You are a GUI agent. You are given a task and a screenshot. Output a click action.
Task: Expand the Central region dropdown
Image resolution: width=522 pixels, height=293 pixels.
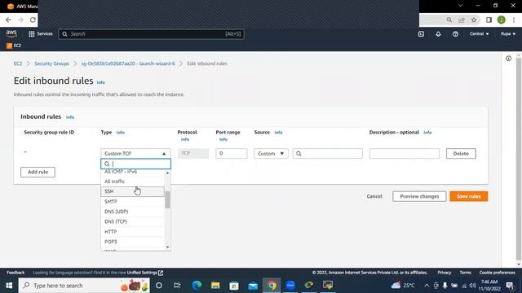pos(479,34)
